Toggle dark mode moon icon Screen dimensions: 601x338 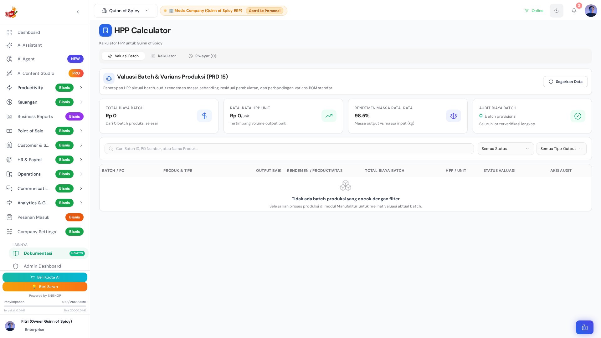click(557, 11)
